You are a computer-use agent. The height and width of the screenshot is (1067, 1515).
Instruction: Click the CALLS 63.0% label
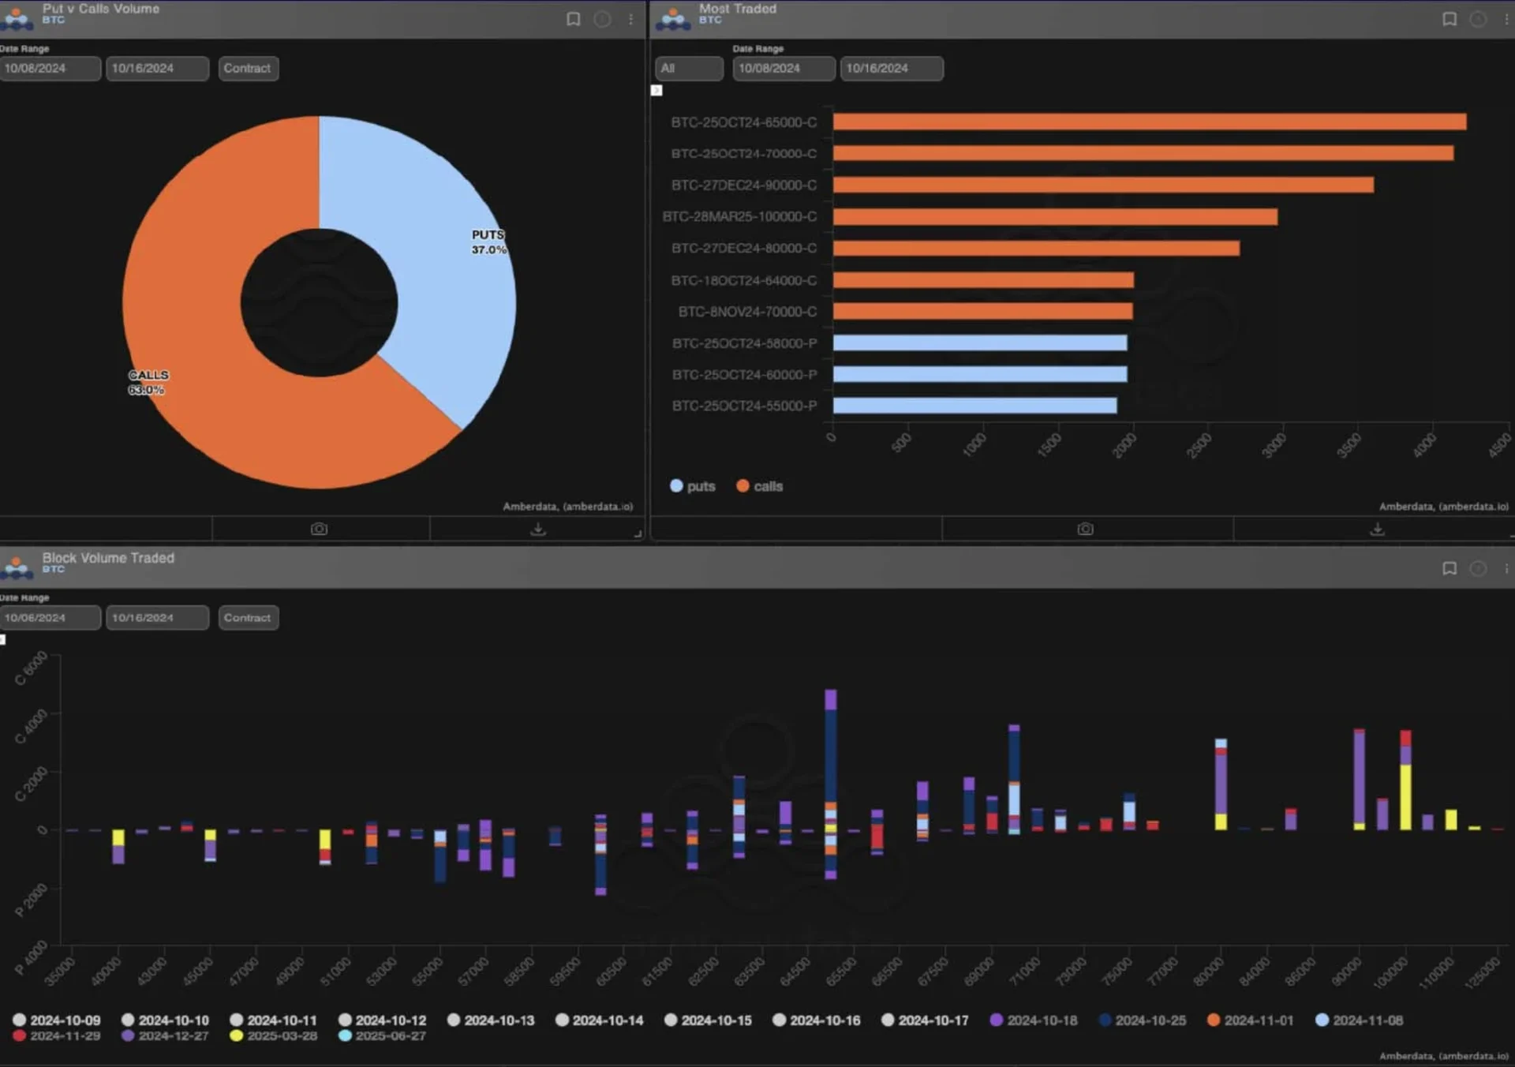[148, 383]
